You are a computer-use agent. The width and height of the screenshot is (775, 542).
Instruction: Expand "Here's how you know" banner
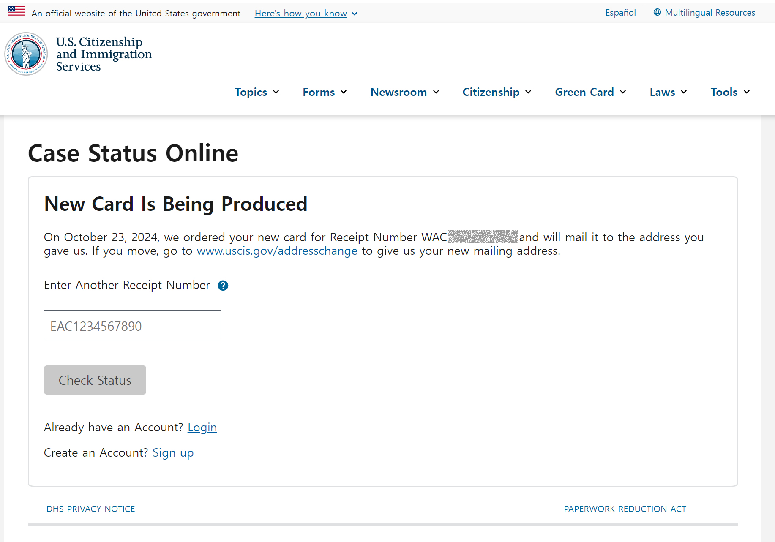[306, 14]
